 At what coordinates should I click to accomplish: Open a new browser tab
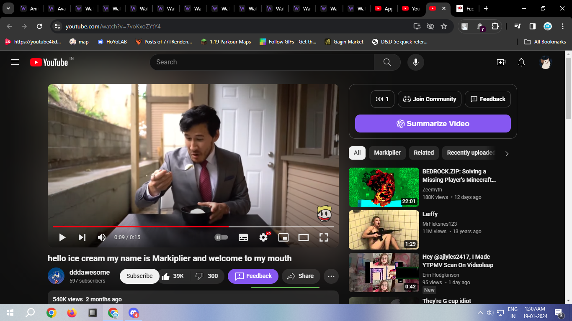pyautogui.click(x=486, y=8)
